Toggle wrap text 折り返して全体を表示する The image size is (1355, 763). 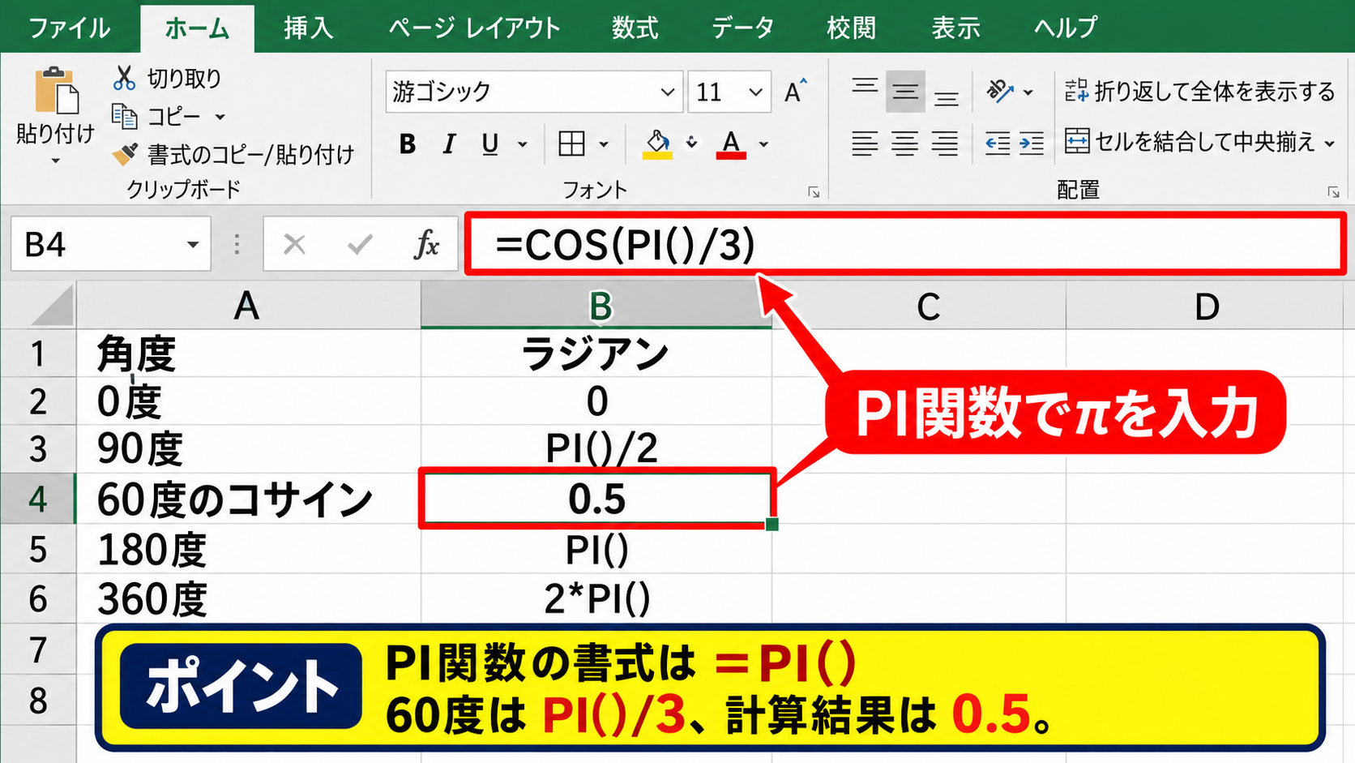[x=1199, y=91]
